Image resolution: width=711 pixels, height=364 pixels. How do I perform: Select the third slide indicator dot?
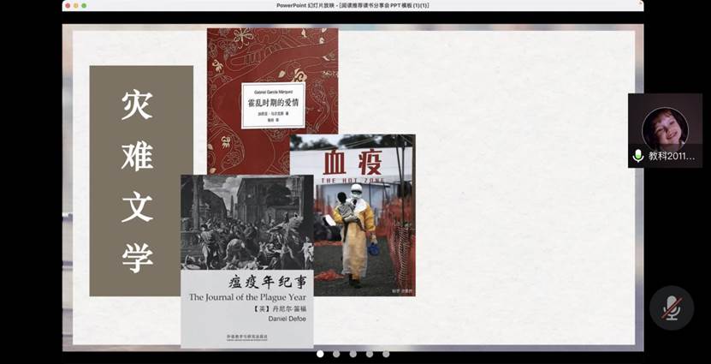[x=353, y=354]
